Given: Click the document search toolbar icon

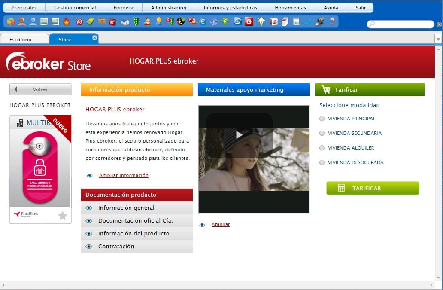Looking at the screenshot, I should point(296,22).
